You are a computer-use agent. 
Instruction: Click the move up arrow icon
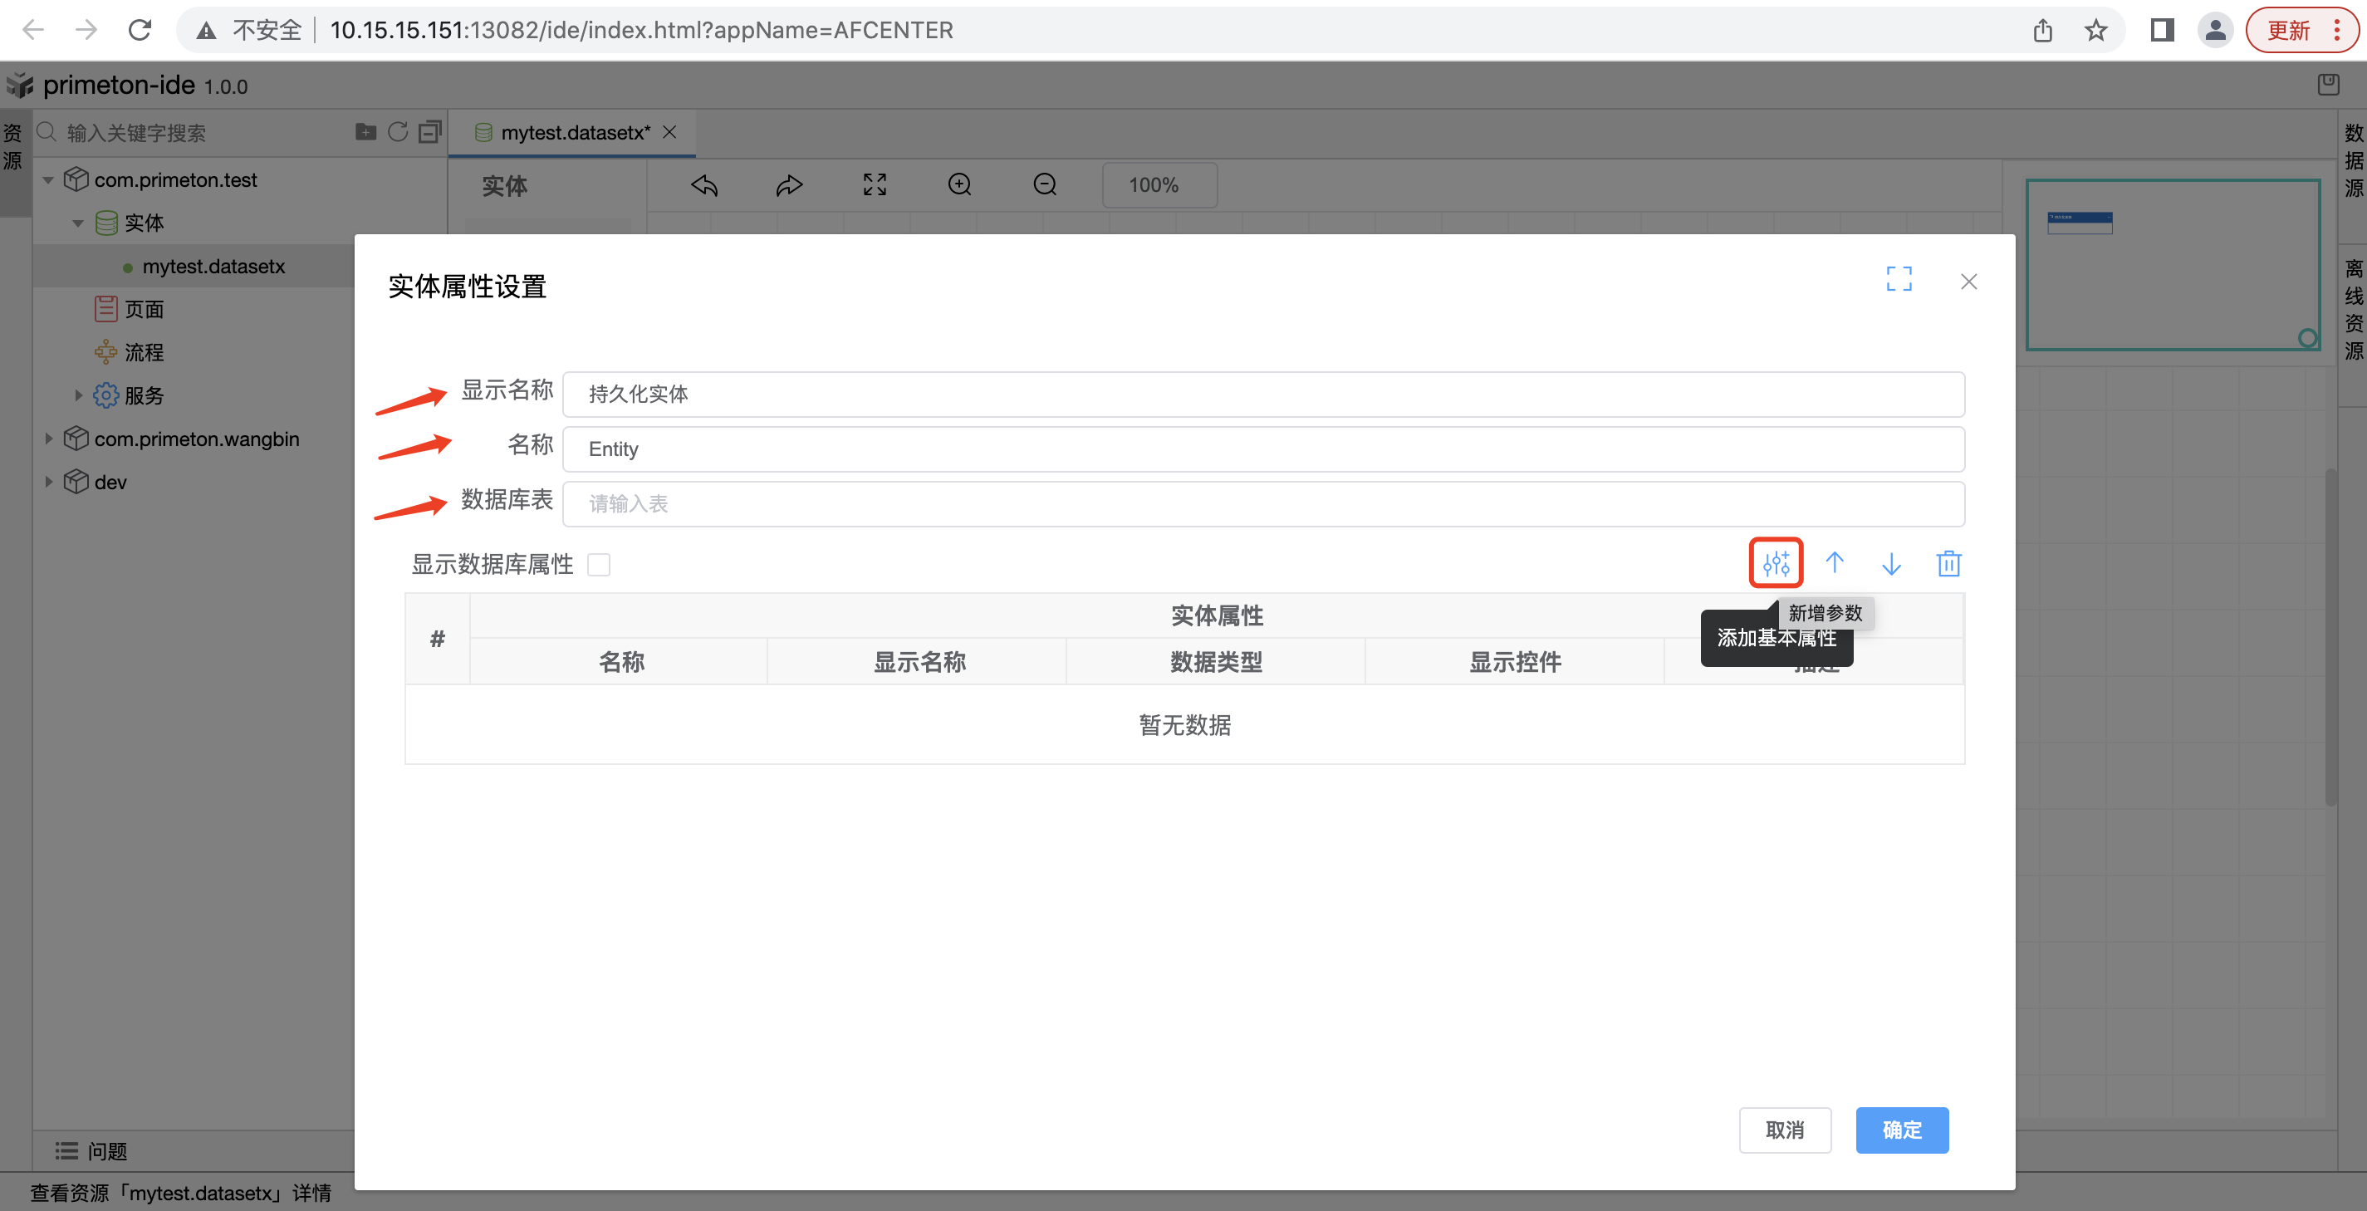[1834, 562]
